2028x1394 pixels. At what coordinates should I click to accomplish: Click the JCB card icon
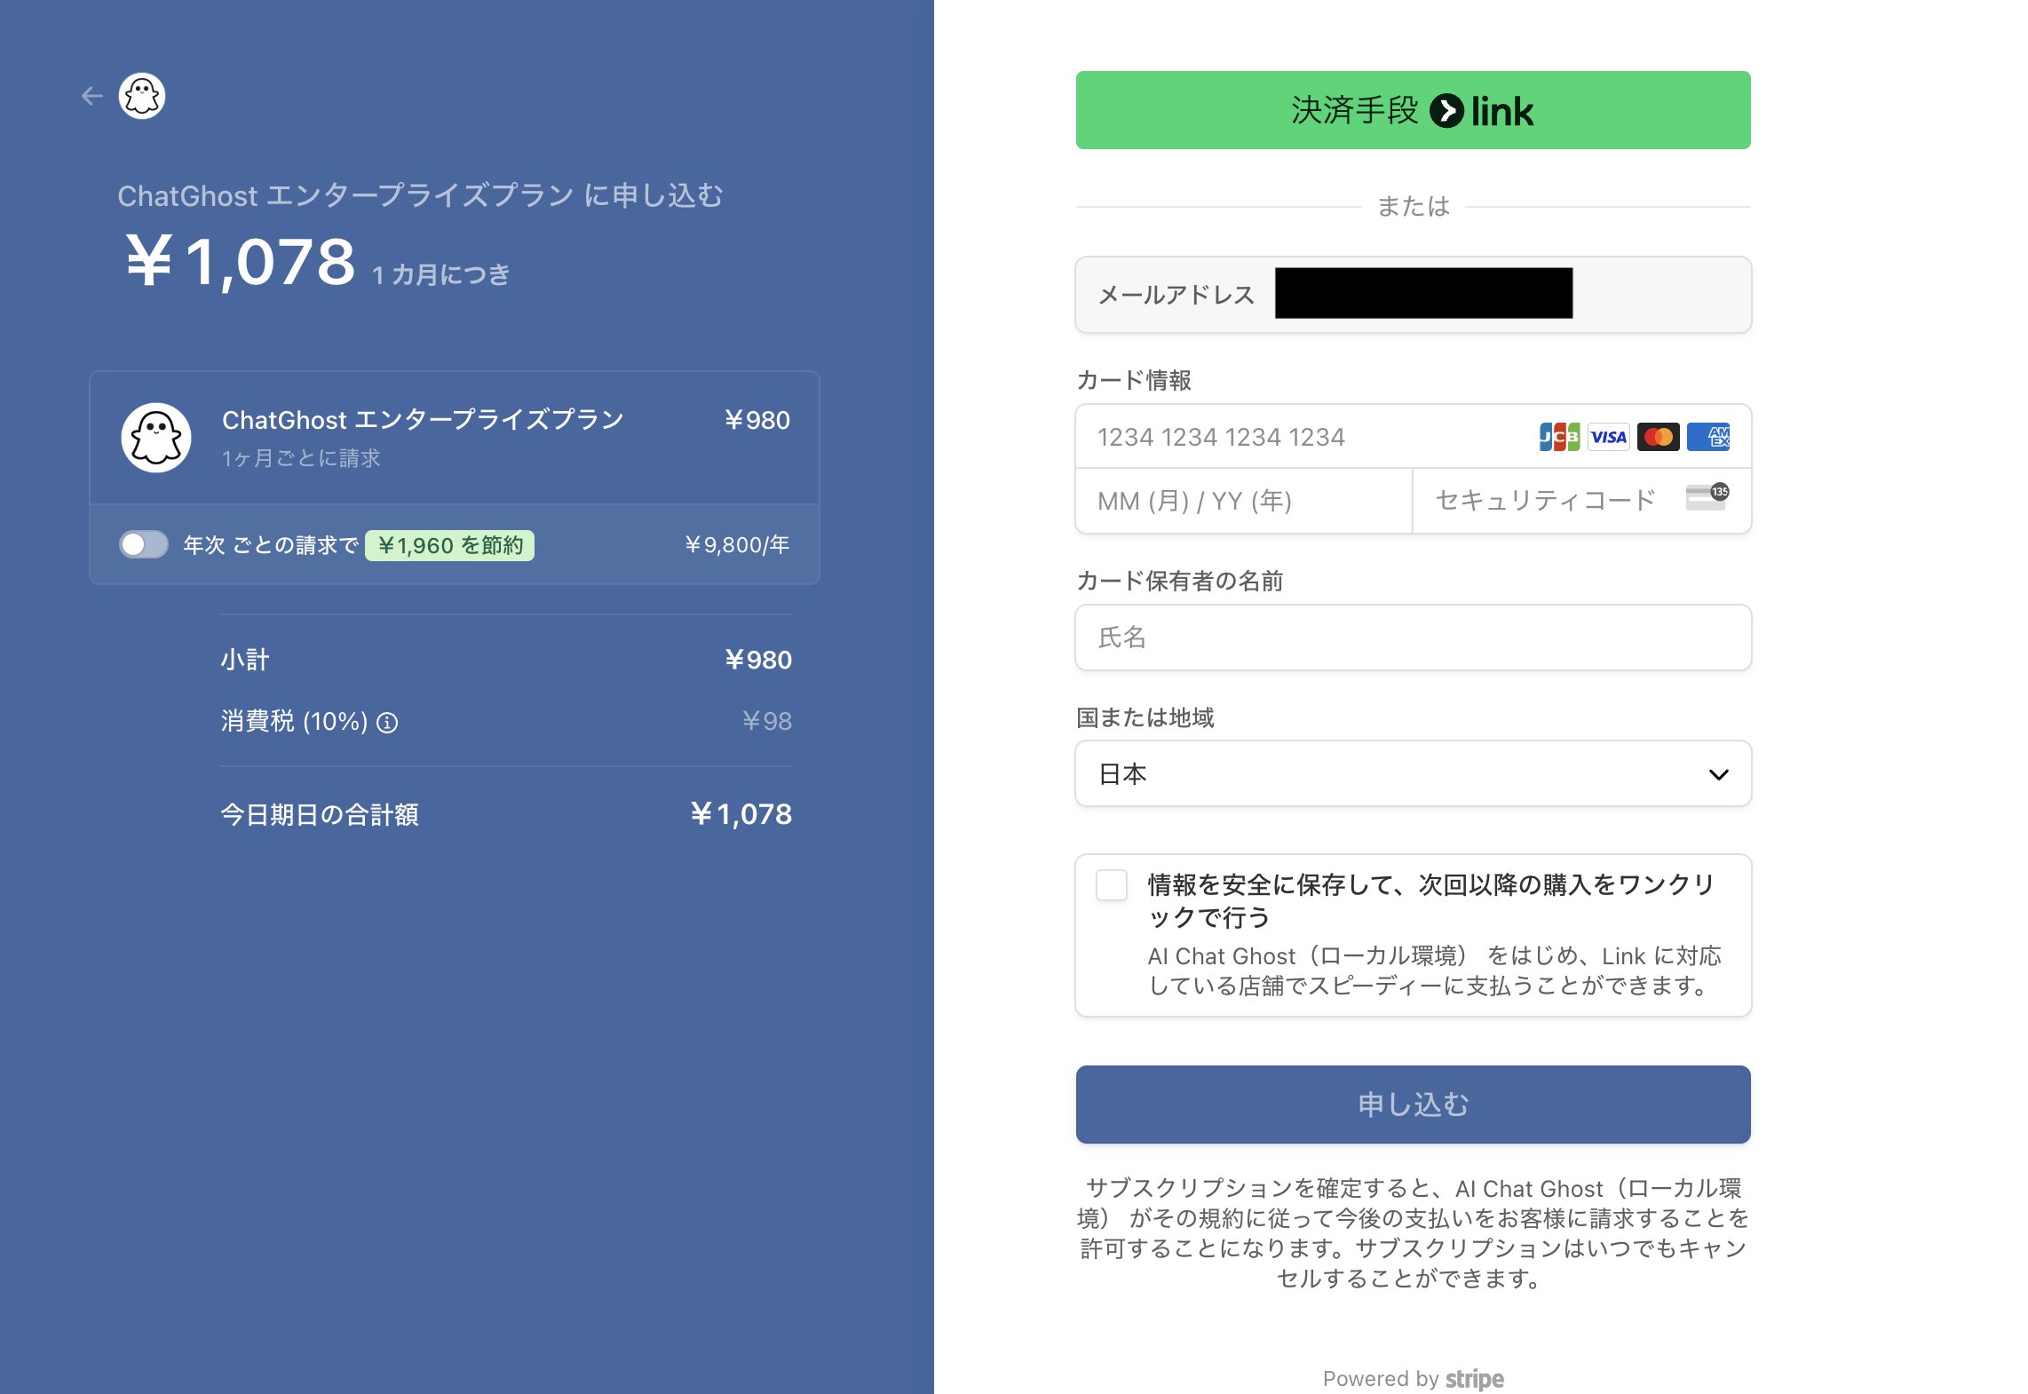1559,437
